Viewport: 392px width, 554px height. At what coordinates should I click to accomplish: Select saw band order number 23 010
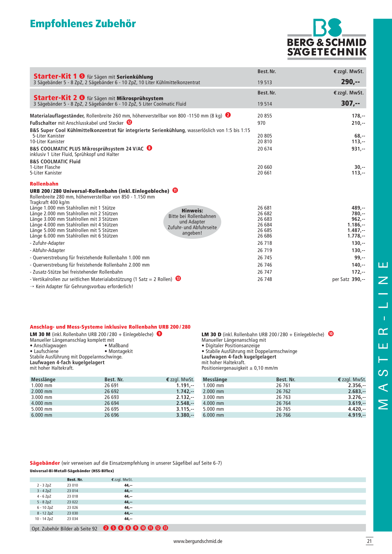click(x=72, y=485)
